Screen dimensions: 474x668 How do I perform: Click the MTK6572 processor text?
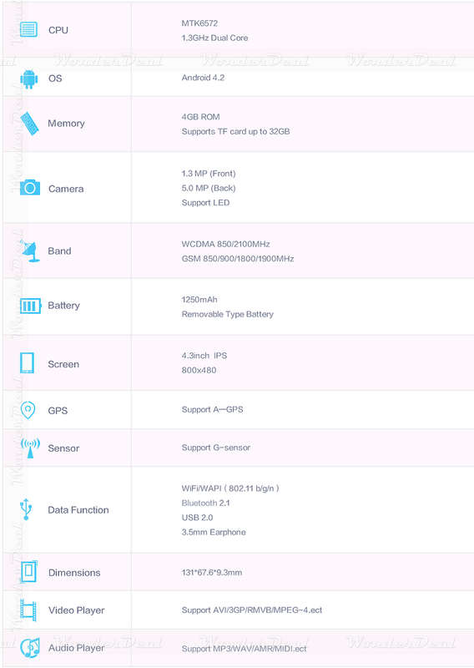point(199,23)
